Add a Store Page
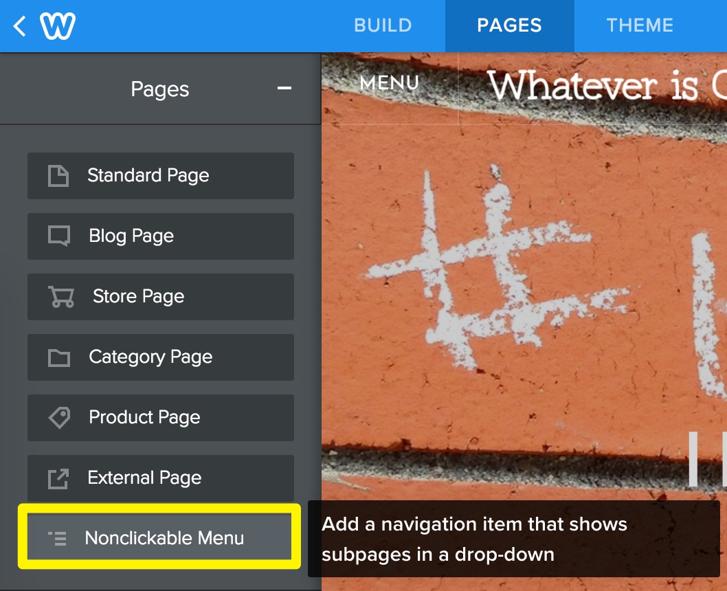 (160, 297)
